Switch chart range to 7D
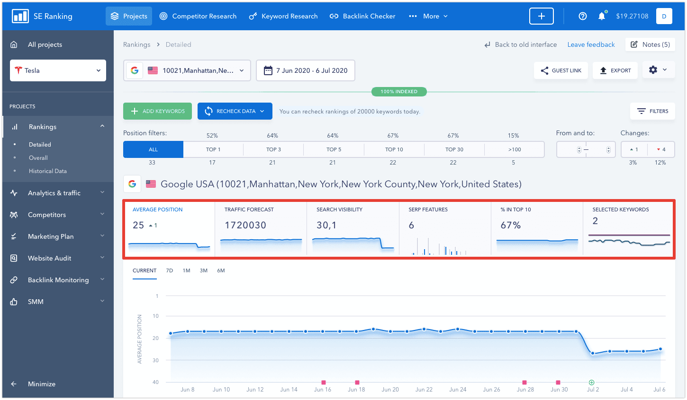Screen dimensions: 687x400 170,271
